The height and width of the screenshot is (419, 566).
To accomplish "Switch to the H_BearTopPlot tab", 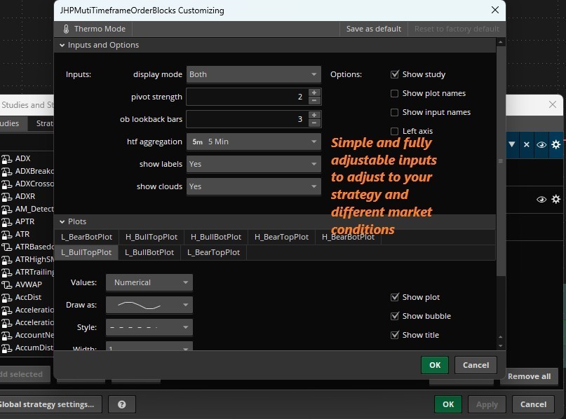I will click(x=281, y=237).
